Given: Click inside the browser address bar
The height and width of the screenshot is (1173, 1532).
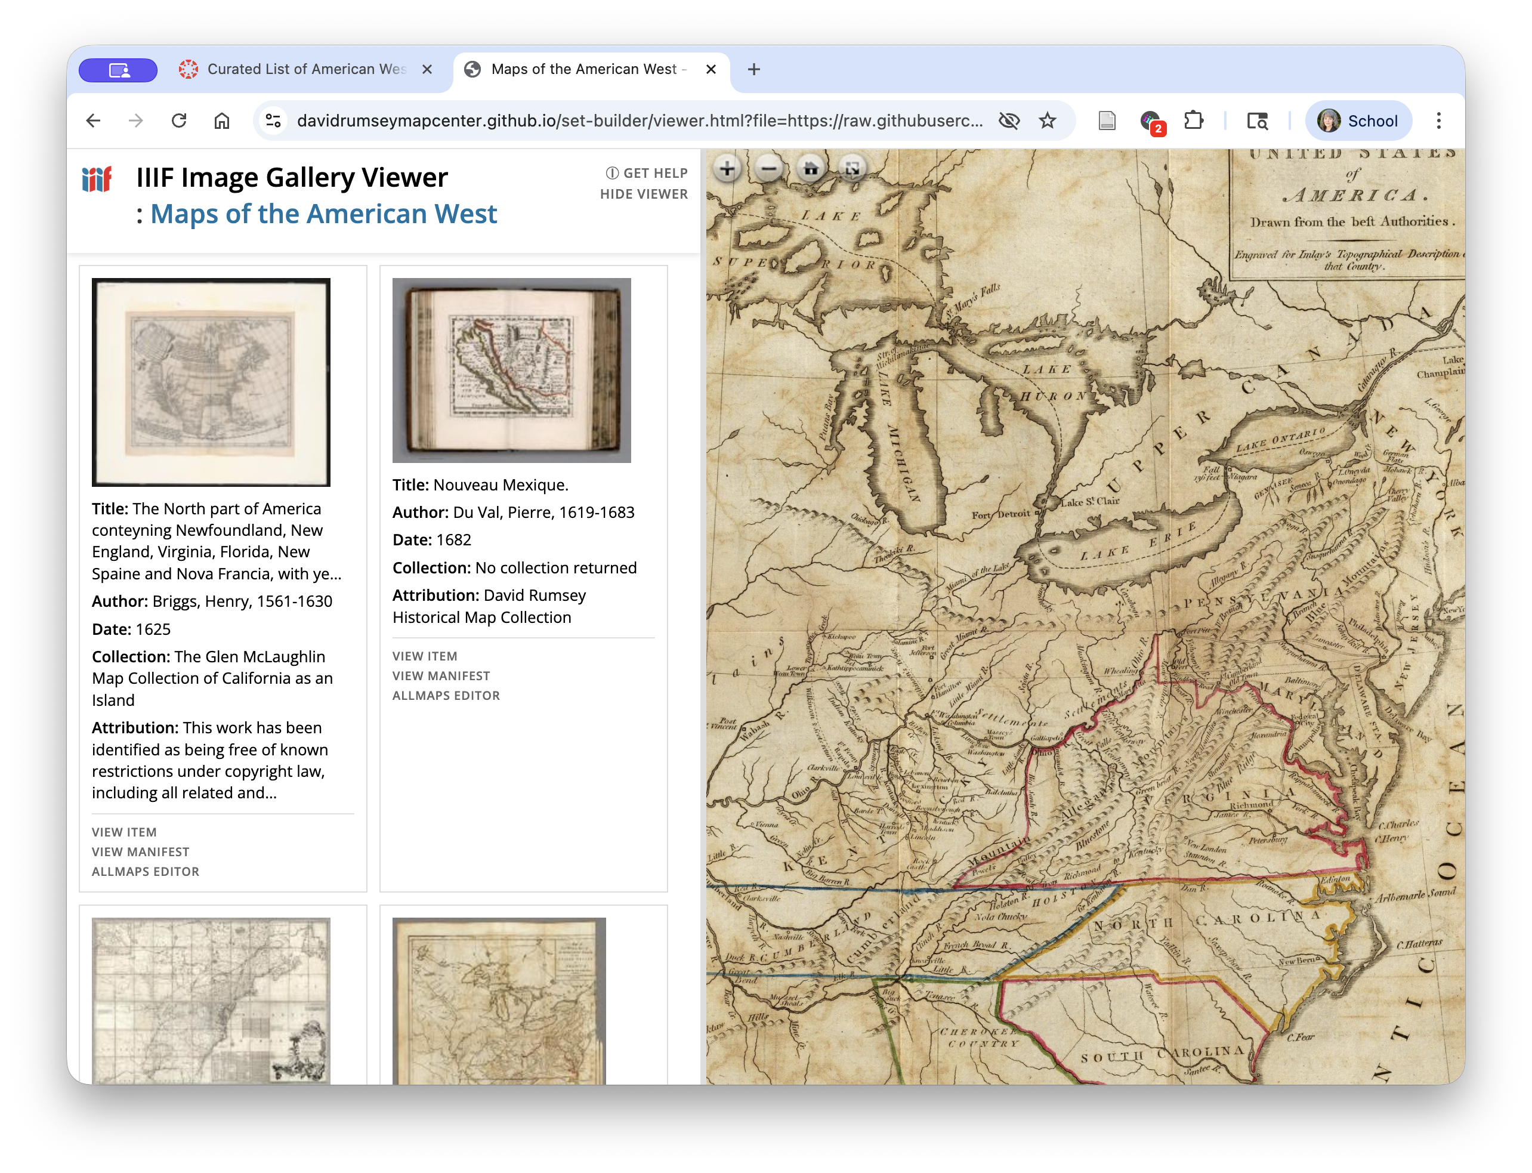Looking at the screenshot, I should 628,119.
